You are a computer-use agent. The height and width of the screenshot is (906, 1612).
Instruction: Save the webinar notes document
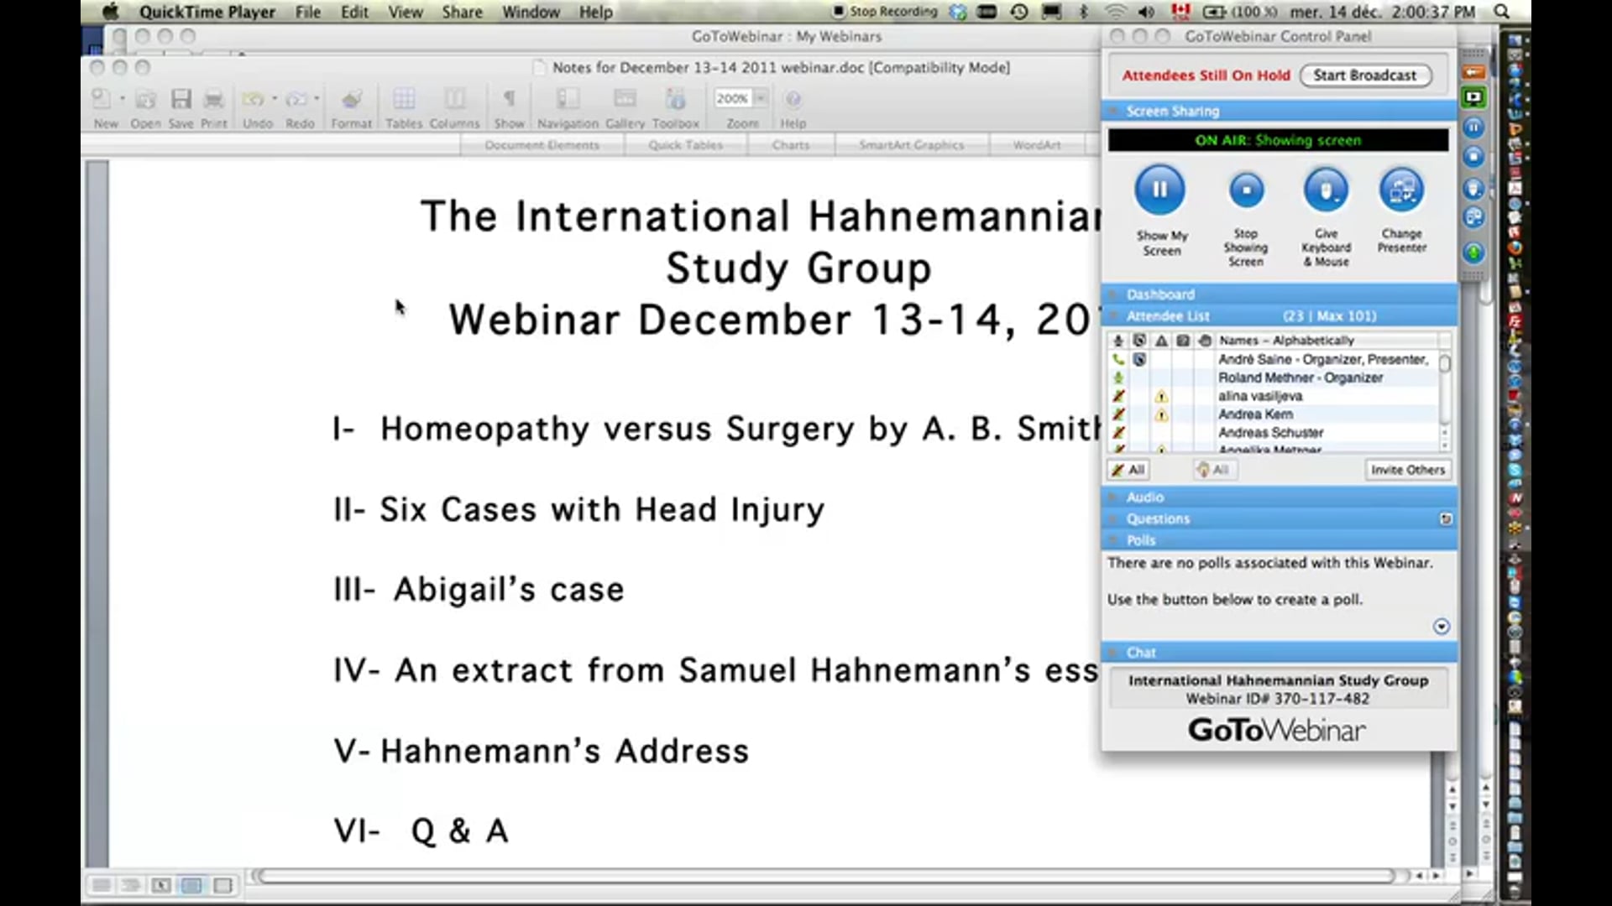coord(181,99)
